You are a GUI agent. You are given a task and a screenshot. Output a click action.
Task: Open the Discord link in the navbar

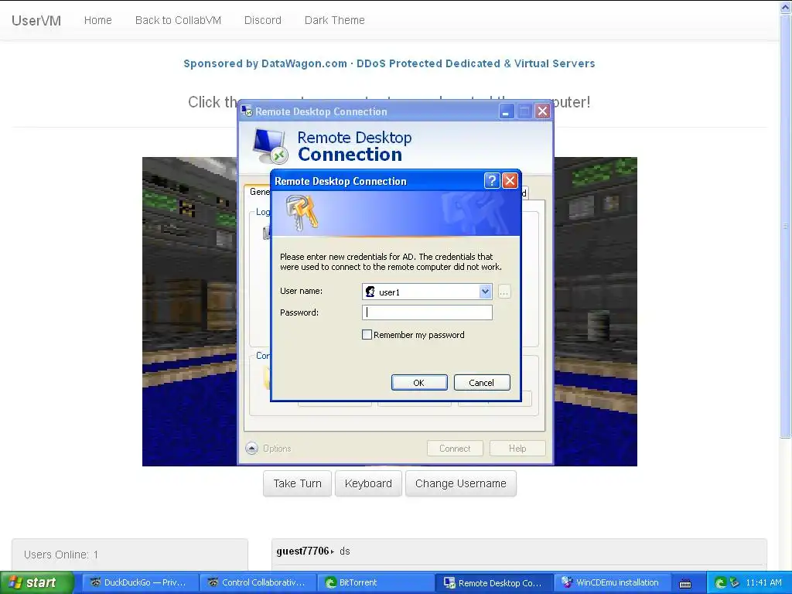263,20
